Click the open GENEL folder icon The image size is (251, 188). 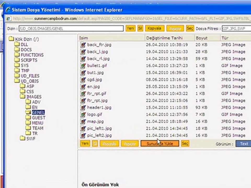[28, 112]
